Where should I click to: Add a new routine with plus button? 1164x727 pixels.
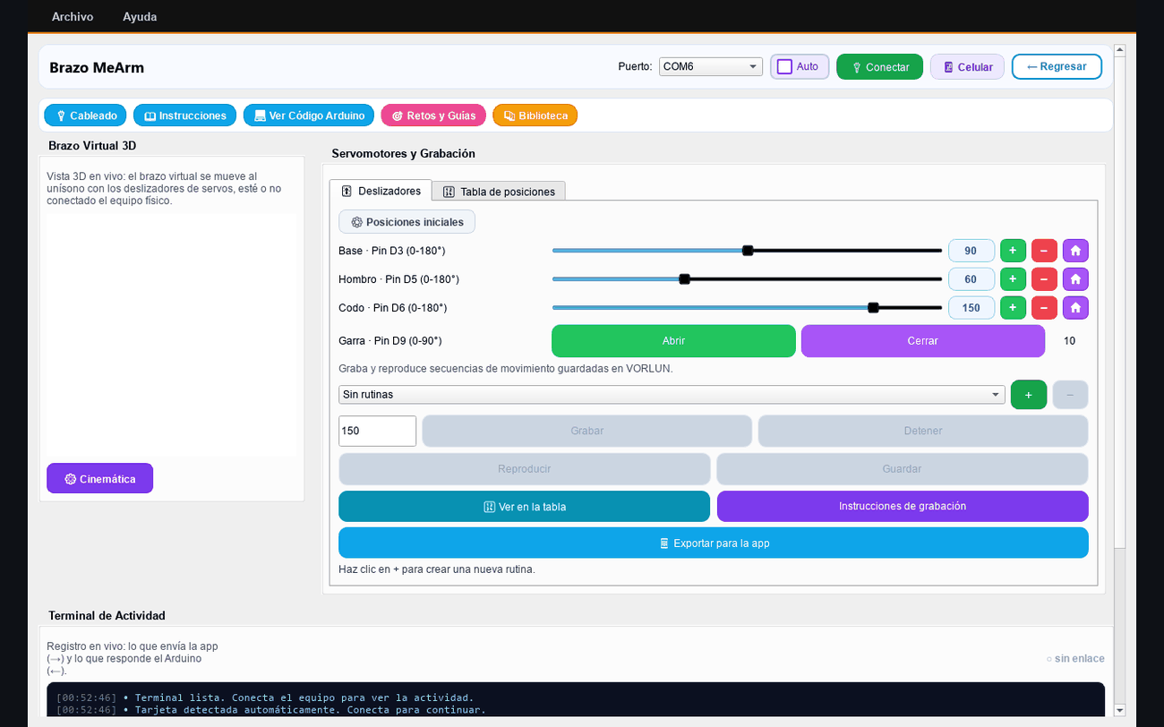pyautogui.click(x=1029, y=395)
